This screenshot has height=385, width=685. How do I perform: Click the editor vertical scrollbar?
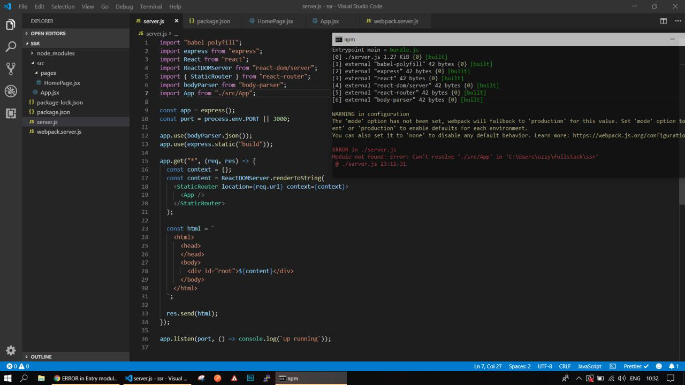point(682,191)
